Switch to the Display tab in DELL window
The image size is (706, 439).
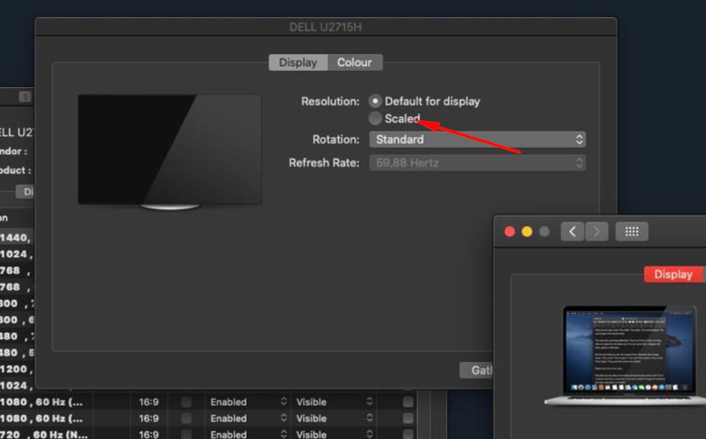point(298,63)
